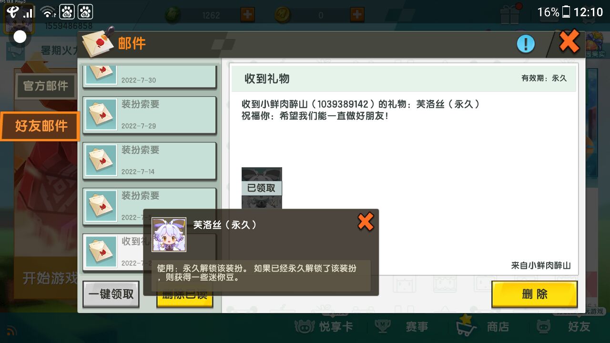
Task: Click the claimed gift thumbnail 已领取
Action: pos(262,188)
